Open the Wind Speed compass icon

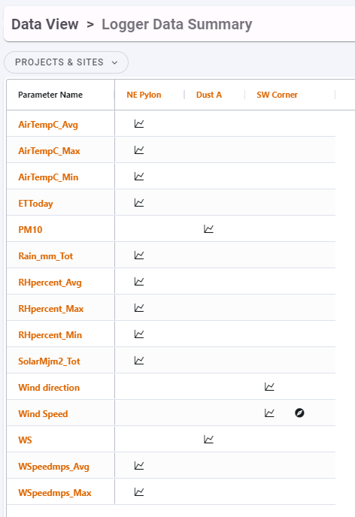point(299,413)
